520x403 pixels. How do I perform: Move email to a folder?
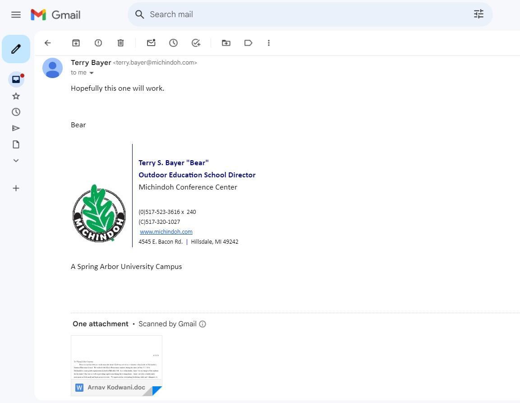click(226, 43)
